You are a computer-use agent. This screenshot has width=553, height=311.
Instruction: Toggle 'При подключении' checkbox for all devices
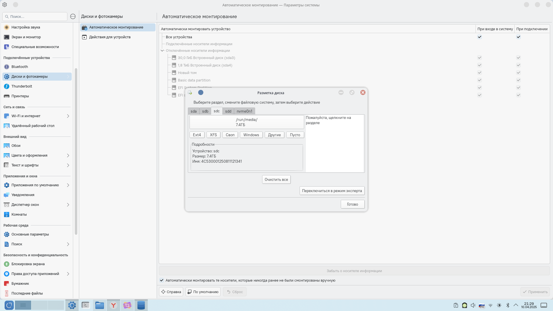pyautogui.click(x=518, y=37)
